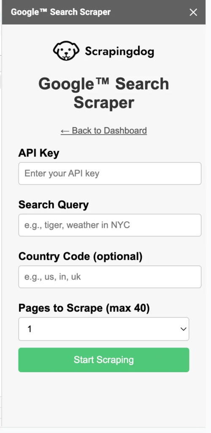Click the empty area below Start Scraping
211x433 pixels.
click(x=103, y=397)
